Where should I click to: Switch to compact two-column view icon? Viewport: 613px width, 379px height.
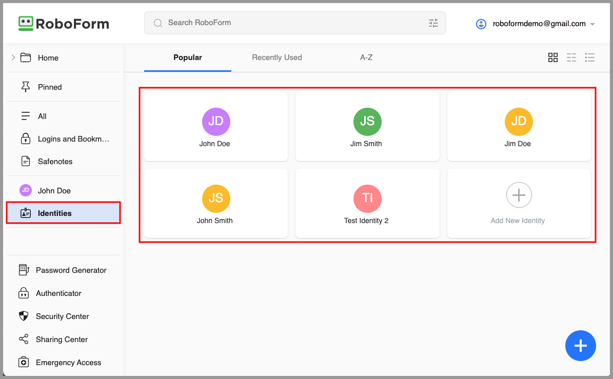click(x=571, y=57)
